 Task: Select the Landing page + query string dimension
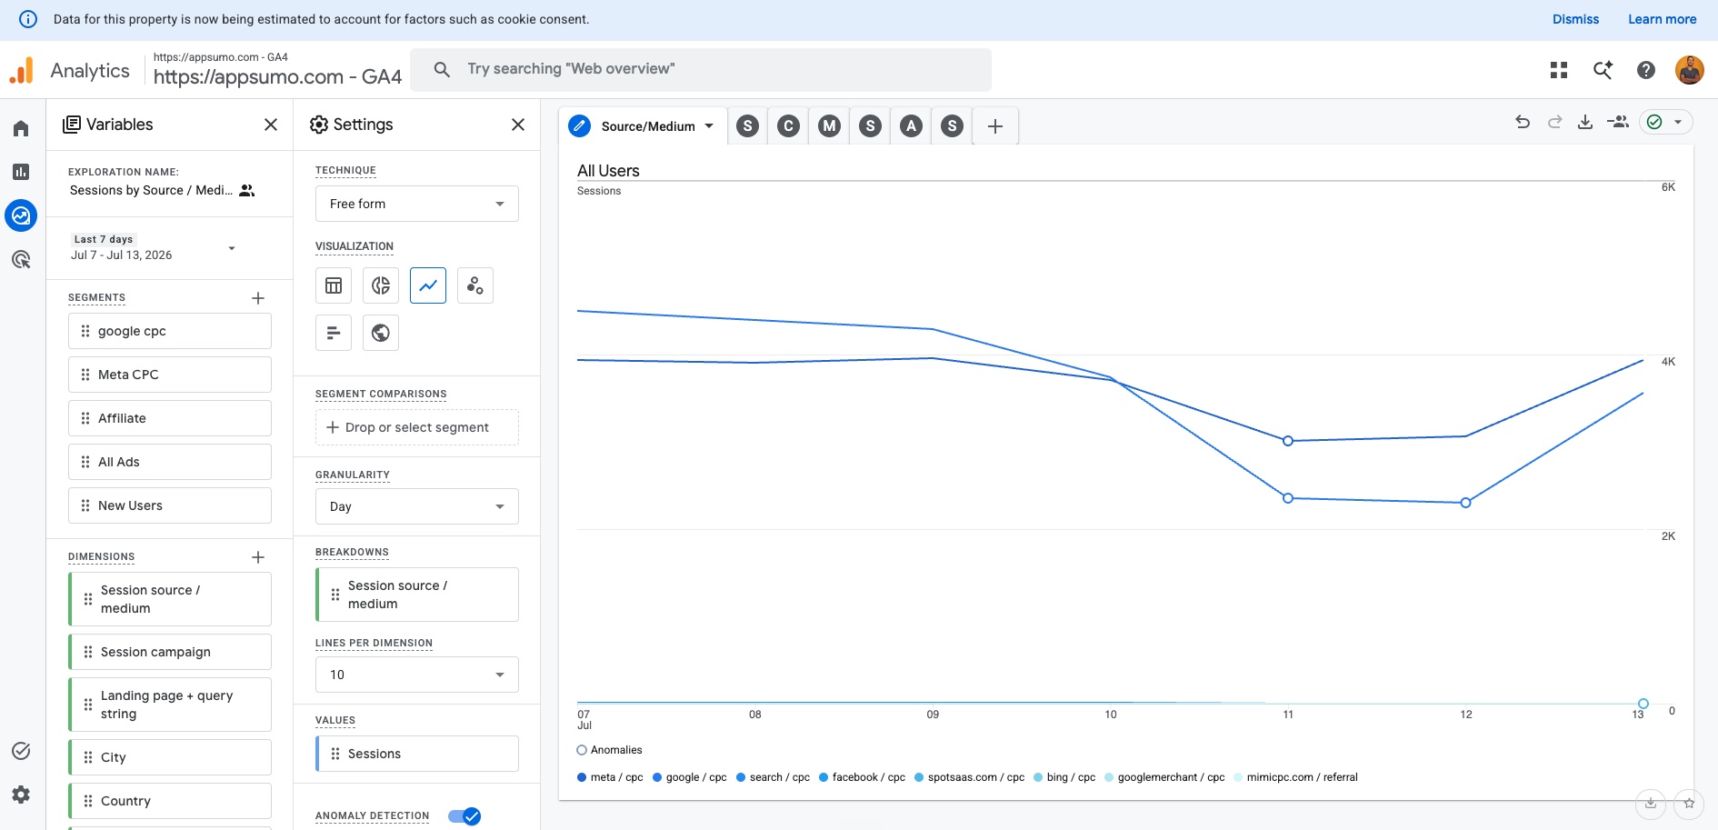click(x=170, y=705)
